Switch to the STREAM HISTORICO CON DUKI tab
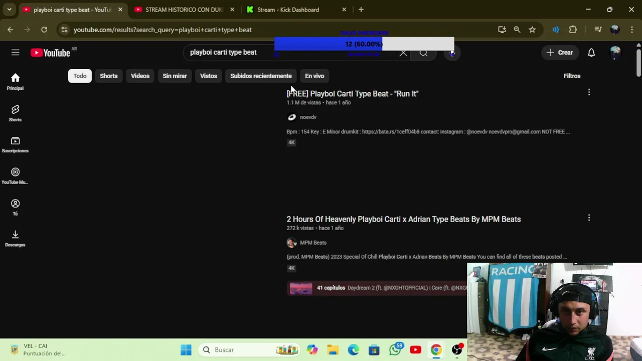This screenshot has width=642, height=361. (x=184, y=10)
